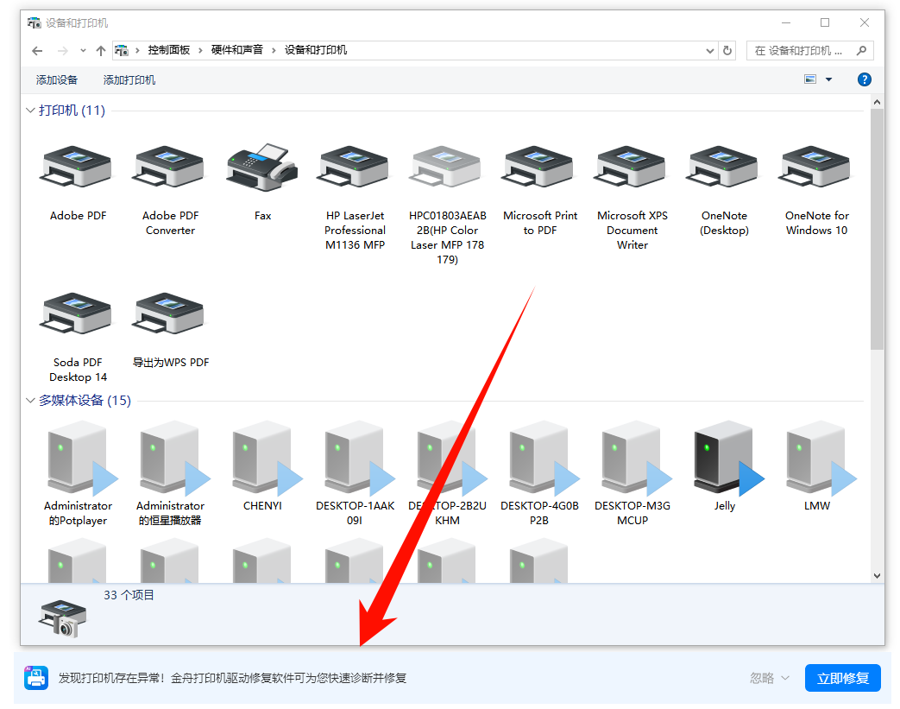Select the Fax printer icon

tap(262, 168)
